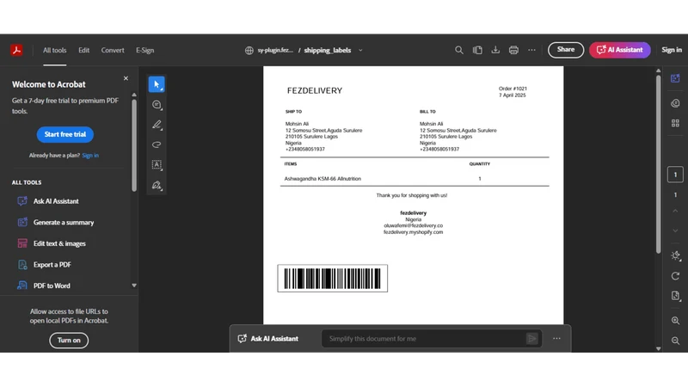Click the document vertical scrollbar
The width and height of the screenshot is (688, 387).
click(658, 164)
